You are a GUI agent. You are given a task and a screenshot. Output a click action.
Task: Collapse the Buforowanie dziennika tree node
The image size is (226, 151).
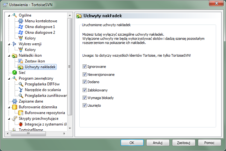click(x=9, y=107)
